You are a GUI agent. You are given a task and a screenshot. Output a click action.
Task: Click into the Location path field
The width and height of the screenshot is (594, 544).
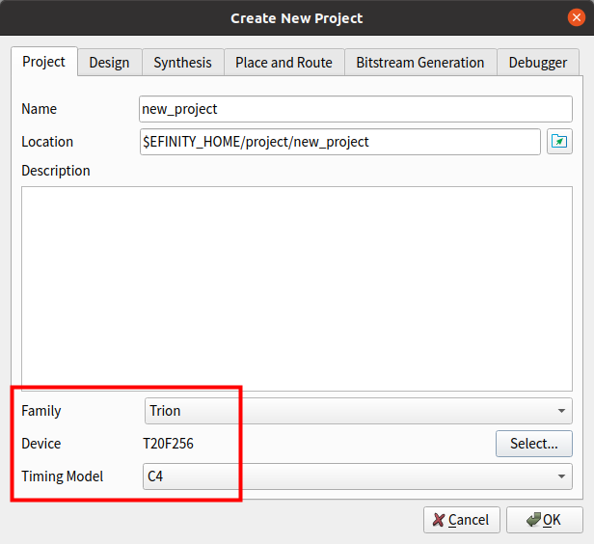coord(340,142)
